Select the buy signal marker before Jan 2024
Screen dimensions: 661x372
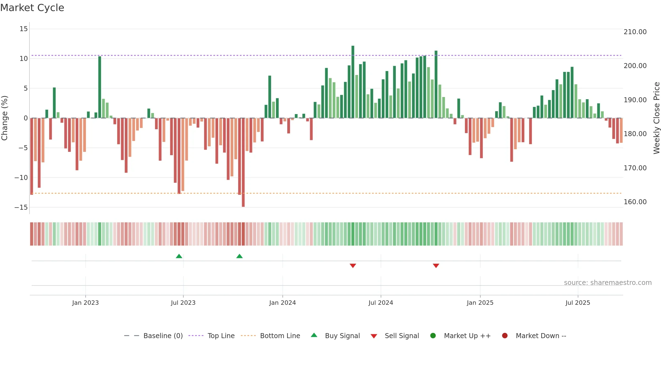pyautogui.click(x=240, y=256)
